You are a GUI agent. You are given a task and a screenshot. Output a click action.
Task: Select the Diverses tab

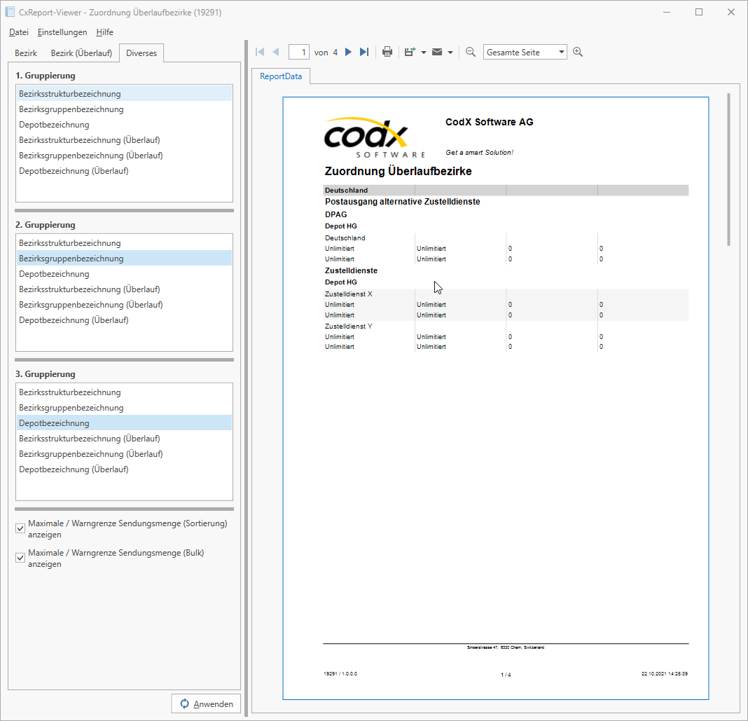(x=141, y=53)
